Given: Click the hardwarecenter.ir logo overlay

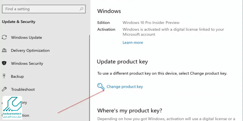Looking at the screenshot, I should tap(12, 108).
